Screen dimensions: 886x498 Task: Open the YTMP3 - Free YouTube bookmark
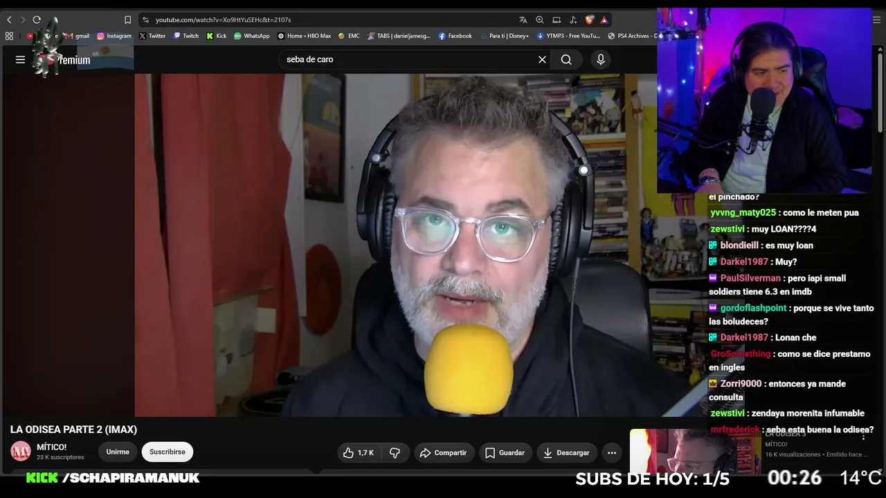[568, 36]
